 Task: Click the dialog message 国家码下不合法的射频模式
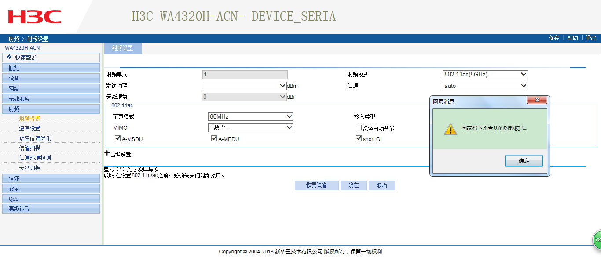pos(495,129)
